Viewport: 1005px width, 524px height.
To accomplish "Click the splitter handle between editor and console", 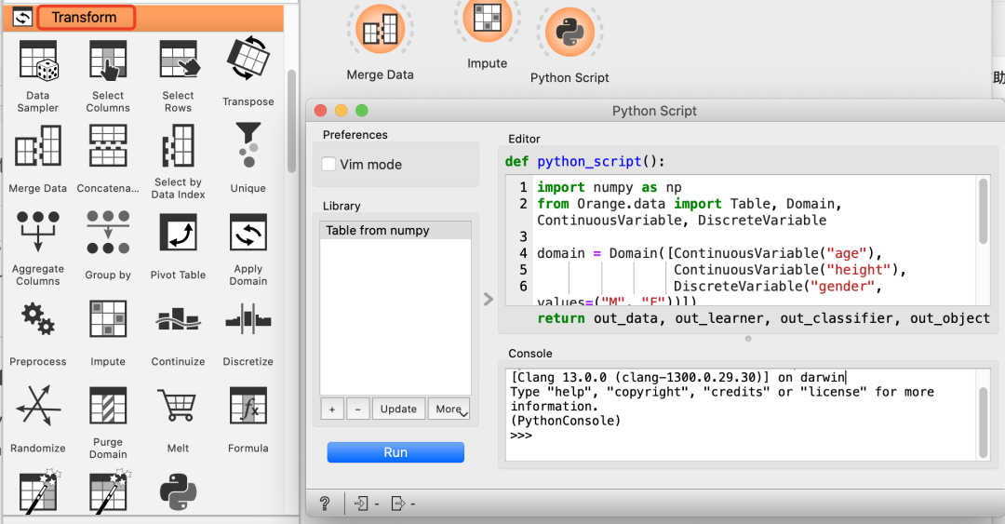I will [748, 339].
